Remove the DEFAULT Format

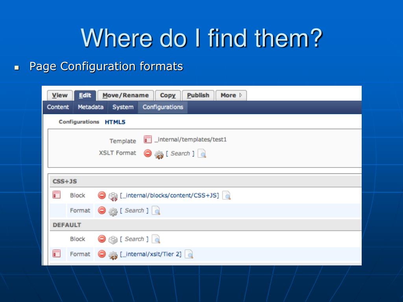click(102, 254)
